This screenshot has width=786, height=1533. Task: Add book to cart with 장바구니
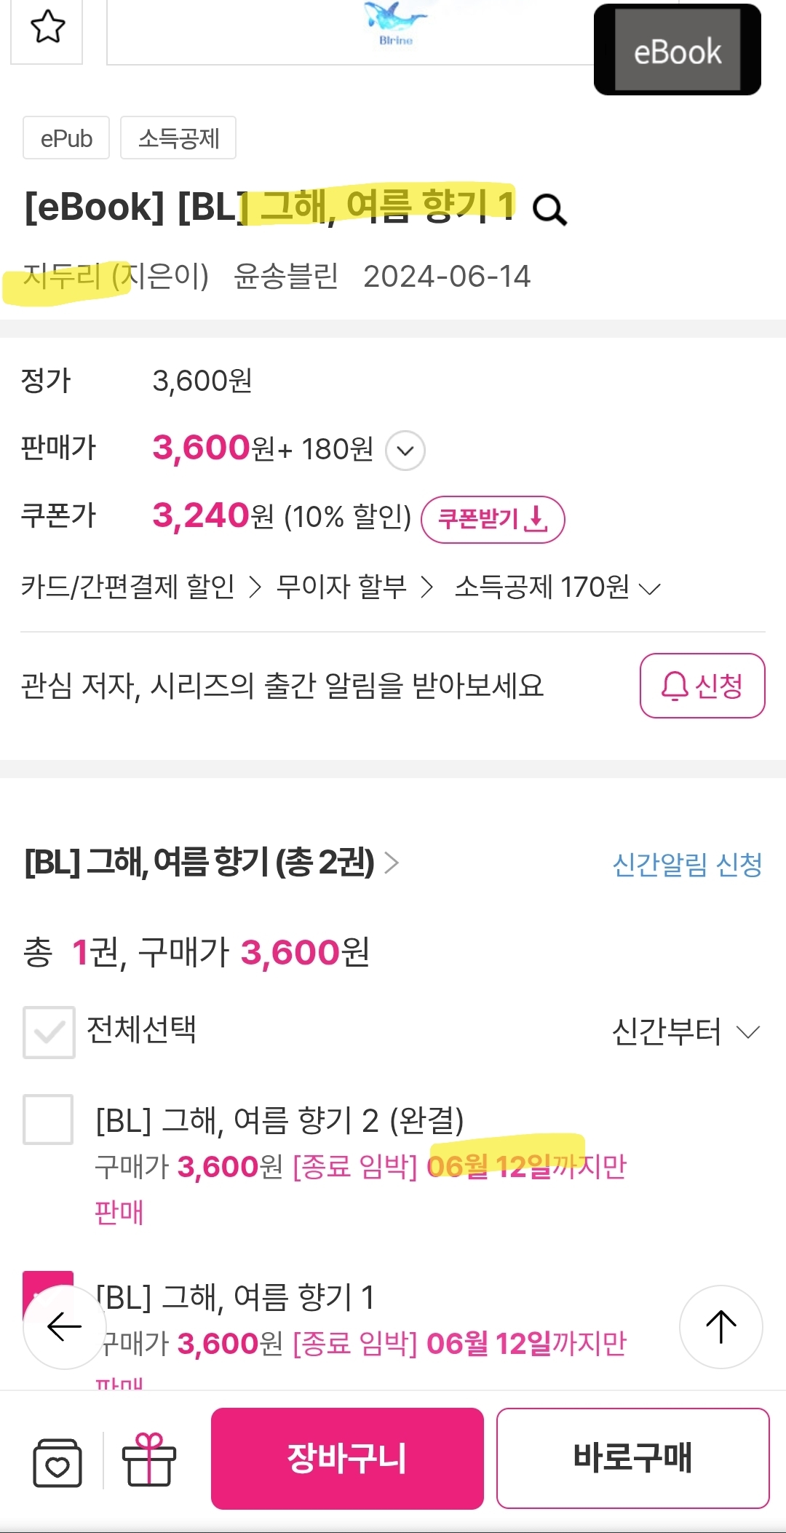click(x=347, y=1459)
